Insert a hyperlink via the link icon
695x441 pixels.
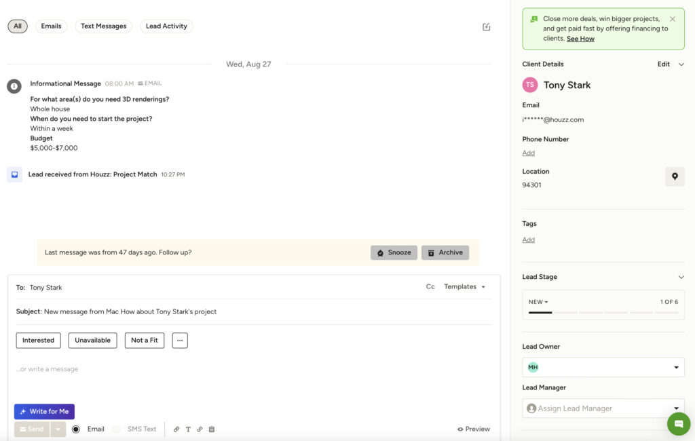(200, 429)
